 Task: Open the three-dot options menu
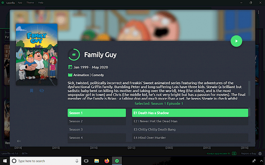(258, 12)
